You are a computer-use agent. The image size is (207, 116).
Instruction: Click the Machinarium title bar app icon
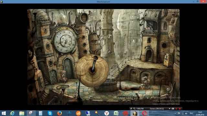(1, 2)
